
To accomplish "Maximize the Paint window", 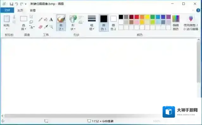I will [184, 4].
